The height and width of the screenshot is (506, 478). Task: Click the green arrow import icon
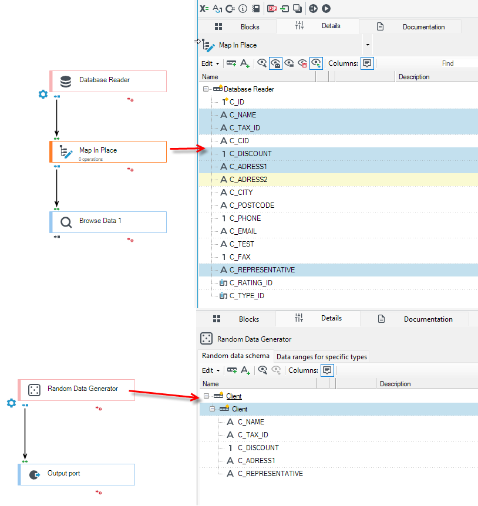click(285, 9)
